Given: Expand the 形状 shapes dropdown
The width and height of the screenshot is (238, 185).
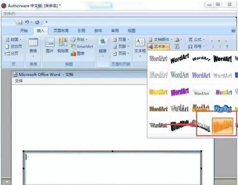Looking at the screenshot, I should point(79,39).
